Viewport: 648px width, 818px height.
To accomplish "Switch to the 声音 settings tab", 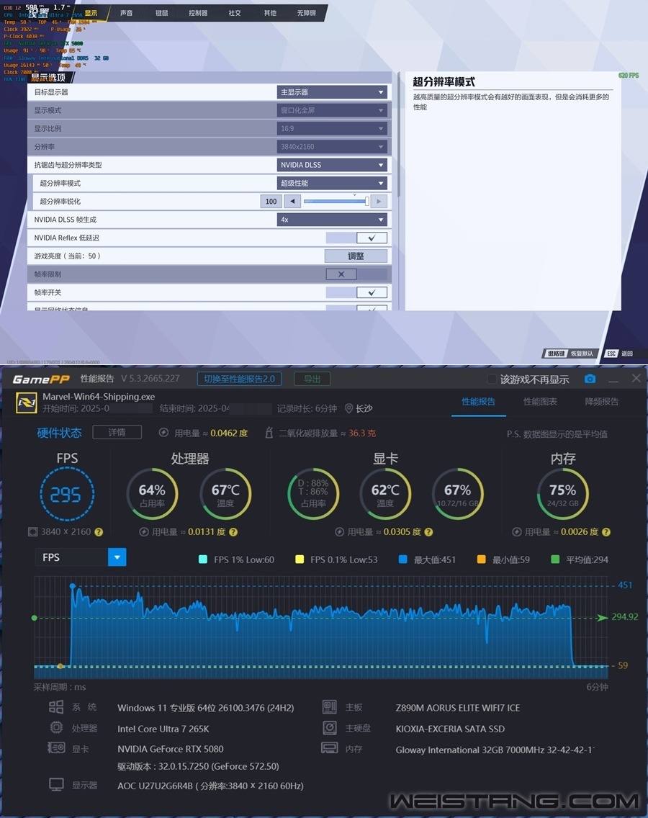I will [126, 13].
